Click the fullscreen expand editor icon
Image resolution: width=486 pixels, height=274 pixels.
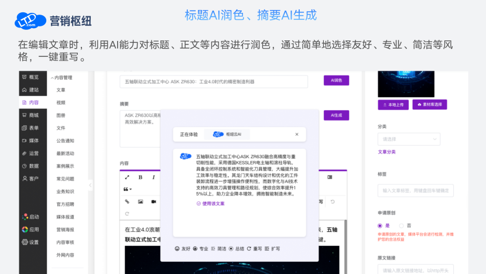[x=127, y=177]
